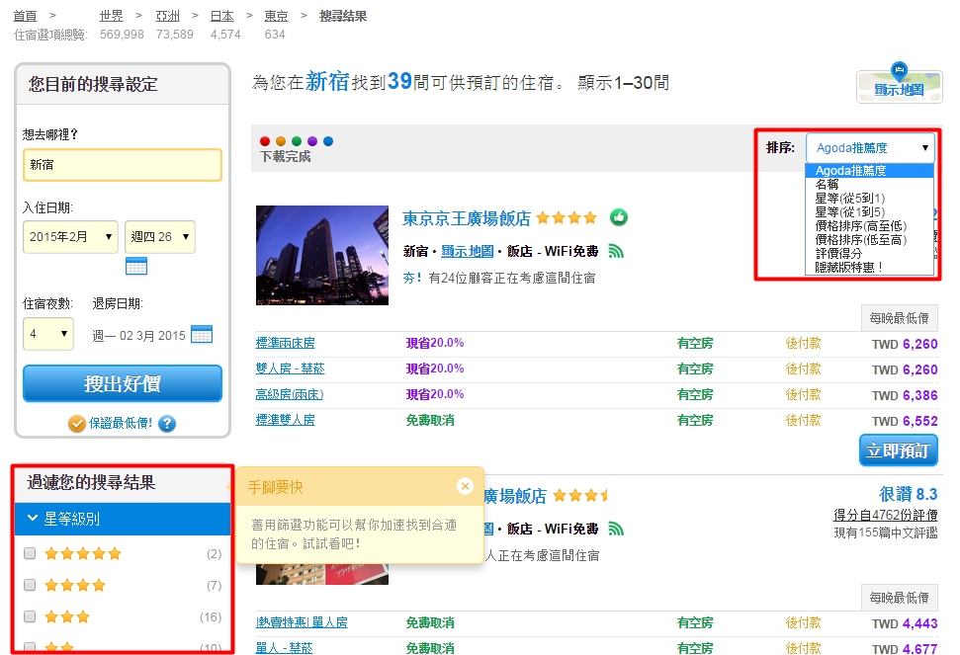
Task: Click the best price guarantee help icon
Action: click(167, 424)
